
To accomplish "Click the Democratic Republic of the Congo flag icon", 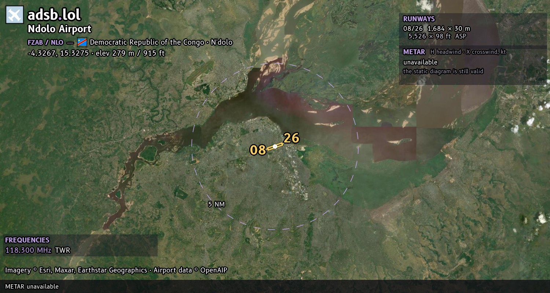I will (82, 42).
